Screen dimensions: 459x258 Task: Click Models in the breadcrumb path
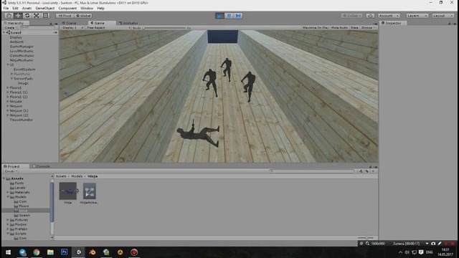pyautogui.click(x=77, y=176)
